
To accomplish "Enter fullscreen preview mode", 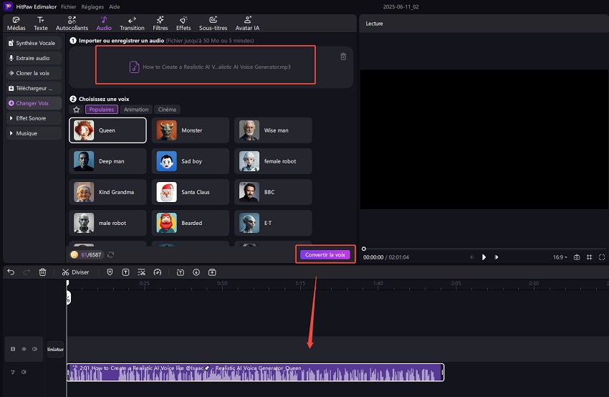I will tap(601, 257).
